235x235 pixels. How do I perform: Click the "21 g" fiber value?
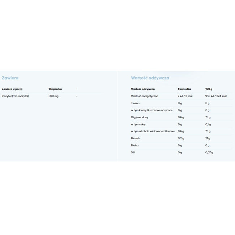[x=207, y=138]
